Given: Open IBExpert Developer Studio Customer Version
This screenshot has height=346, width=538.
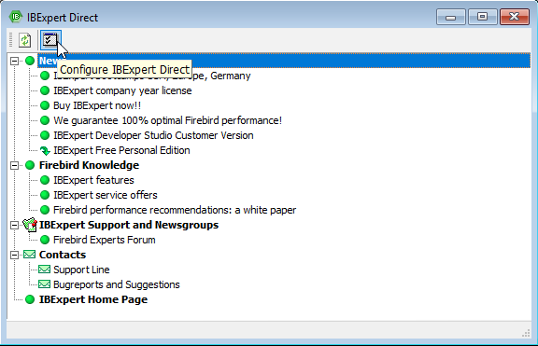Looking at the screenshot, I should [153, 135].
